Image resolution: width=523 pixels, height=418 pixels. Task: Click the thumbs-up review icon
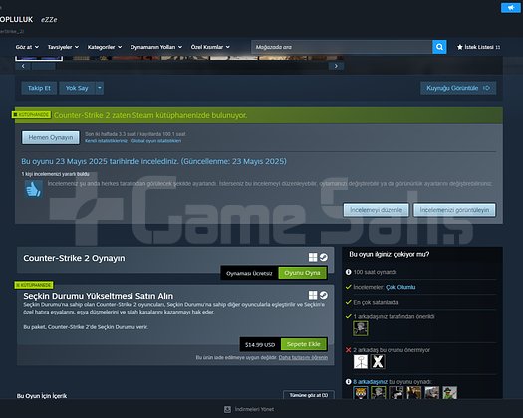[x=33, y=189]
